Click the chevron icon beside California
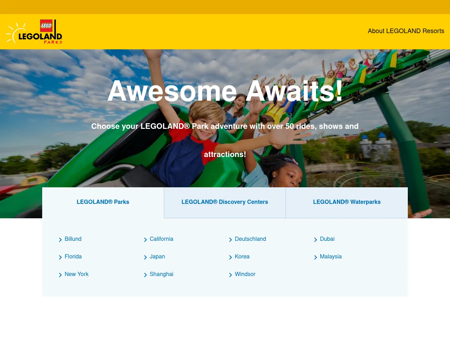Image resolution: width=450 pixels, height=338 pixels. point(146,240)
